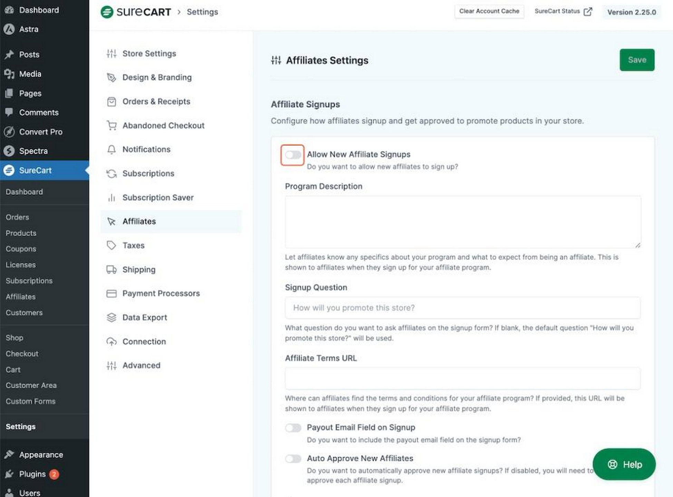This screenshot has height=497, width=673.
Task: Click the Program Description text area
Action: coord(462,222)
